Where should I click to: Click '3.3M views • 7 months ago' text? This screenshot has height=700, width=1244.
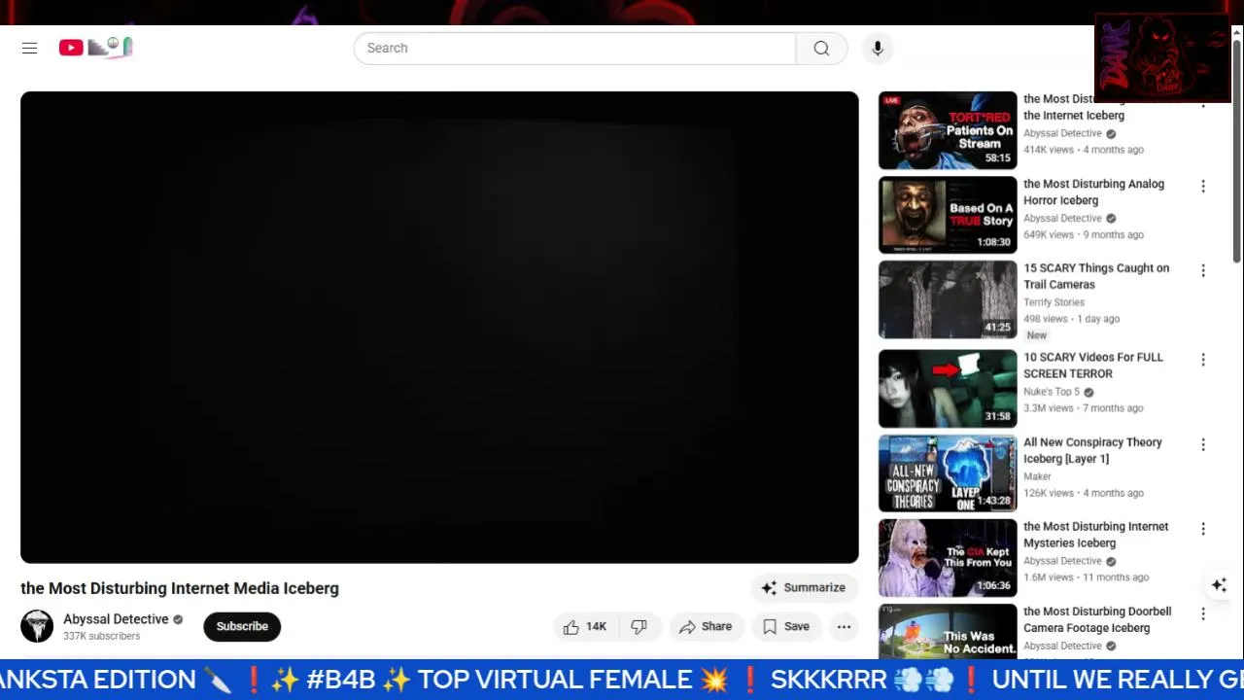pyautogui.click(x=1084, y=408)
